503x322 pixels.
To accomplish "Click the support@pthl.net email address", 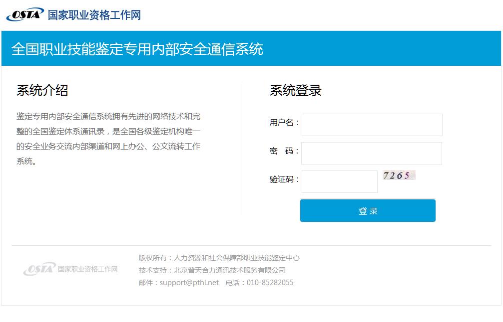I will 189,283.
